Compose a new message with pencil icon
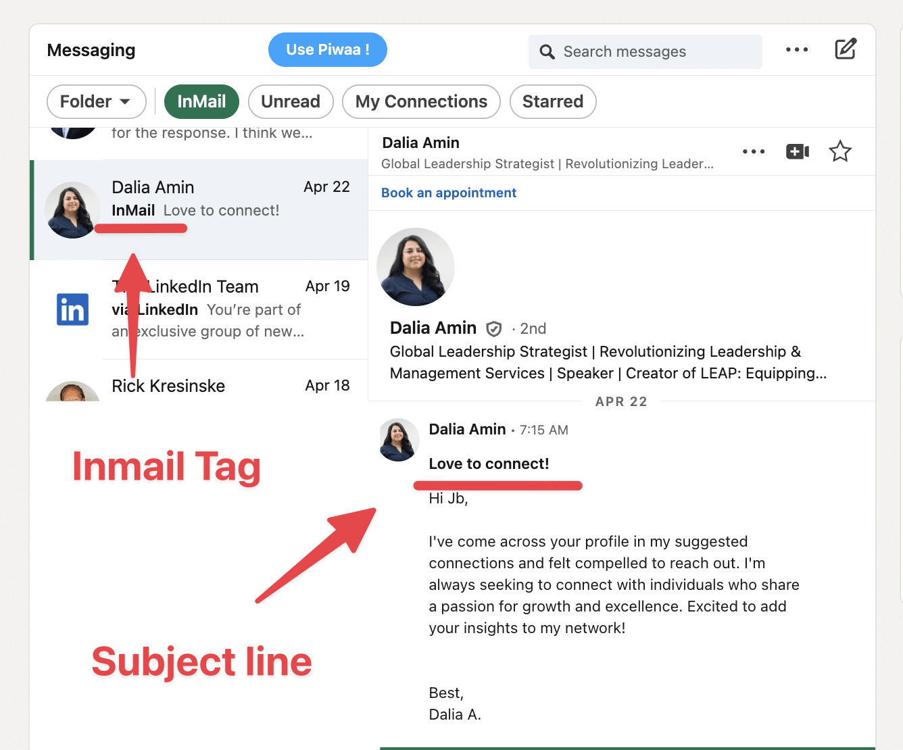 (846, 49)
